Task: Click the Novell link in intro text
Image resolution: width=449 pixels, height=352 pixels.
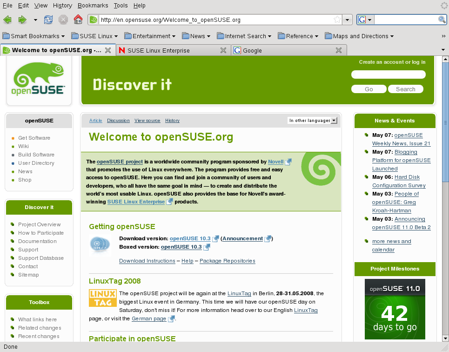Action: [275, 162]
